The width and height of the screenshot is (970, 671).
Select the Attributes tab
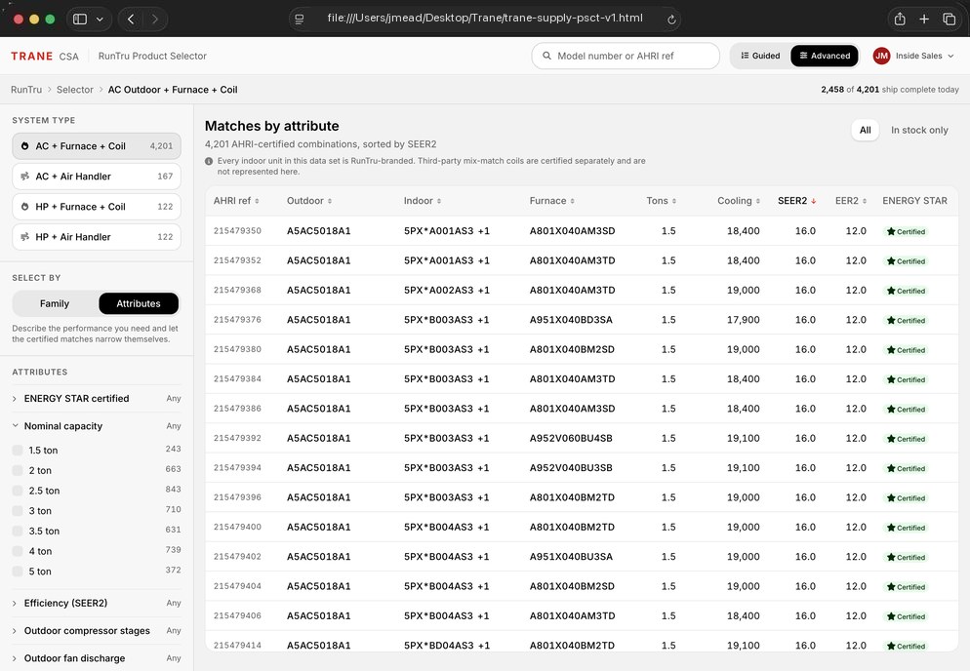coord(139,303)
